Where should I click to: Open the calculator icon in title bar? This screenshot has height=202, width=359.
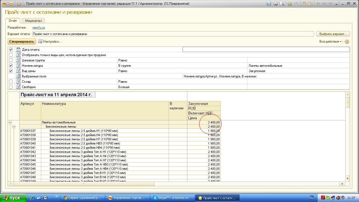(304, 4)
